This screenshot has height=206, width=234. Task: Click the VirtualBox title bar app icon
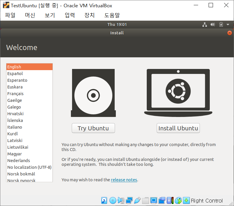6,5
